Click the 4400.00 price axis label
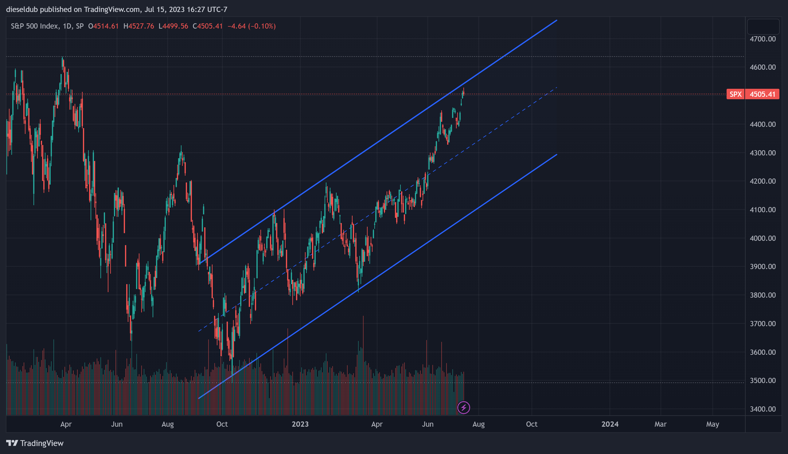Viewport: 788px width, 454px height. pos(763,124)
